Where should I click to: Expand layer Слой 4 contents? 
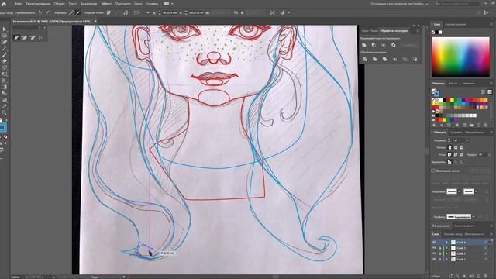(447, 243)
